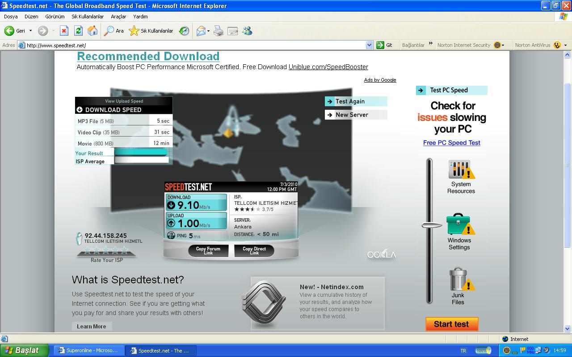Go to the Home page icon
Screen dimensions: 572x357
pyautogui.click(x=93, y=31)
